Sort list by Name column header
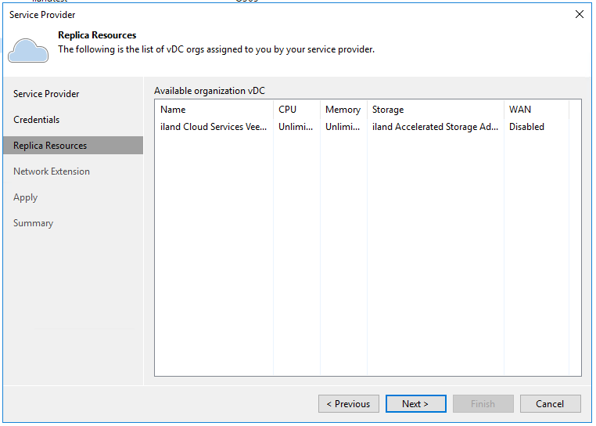This screenshot has height=426, width=596. click(x=173, y=110)
